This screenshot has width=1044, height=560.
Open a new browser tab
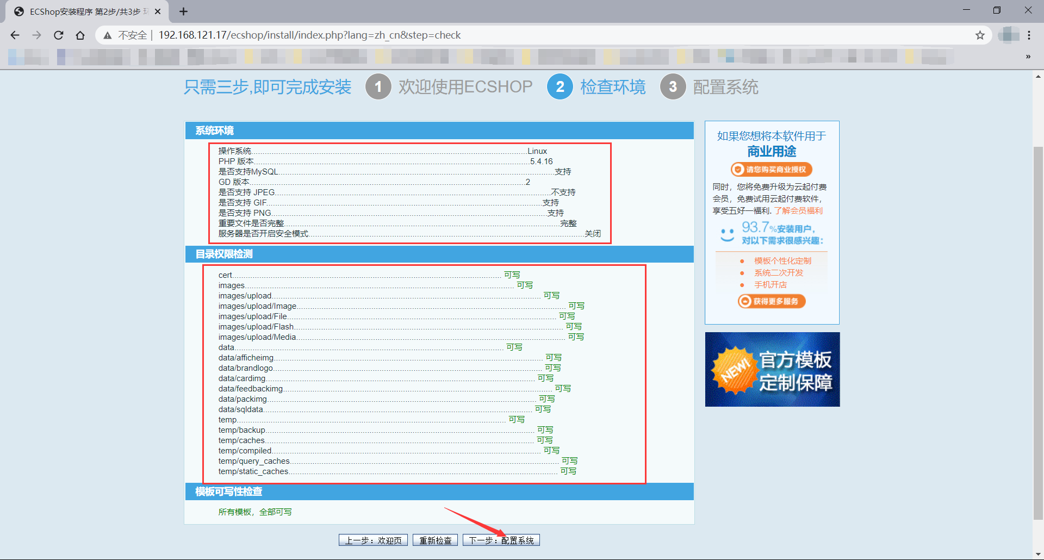(183, 11)
